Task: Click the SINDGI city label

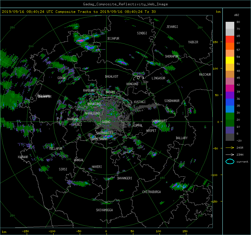Action: click(142, 33)
